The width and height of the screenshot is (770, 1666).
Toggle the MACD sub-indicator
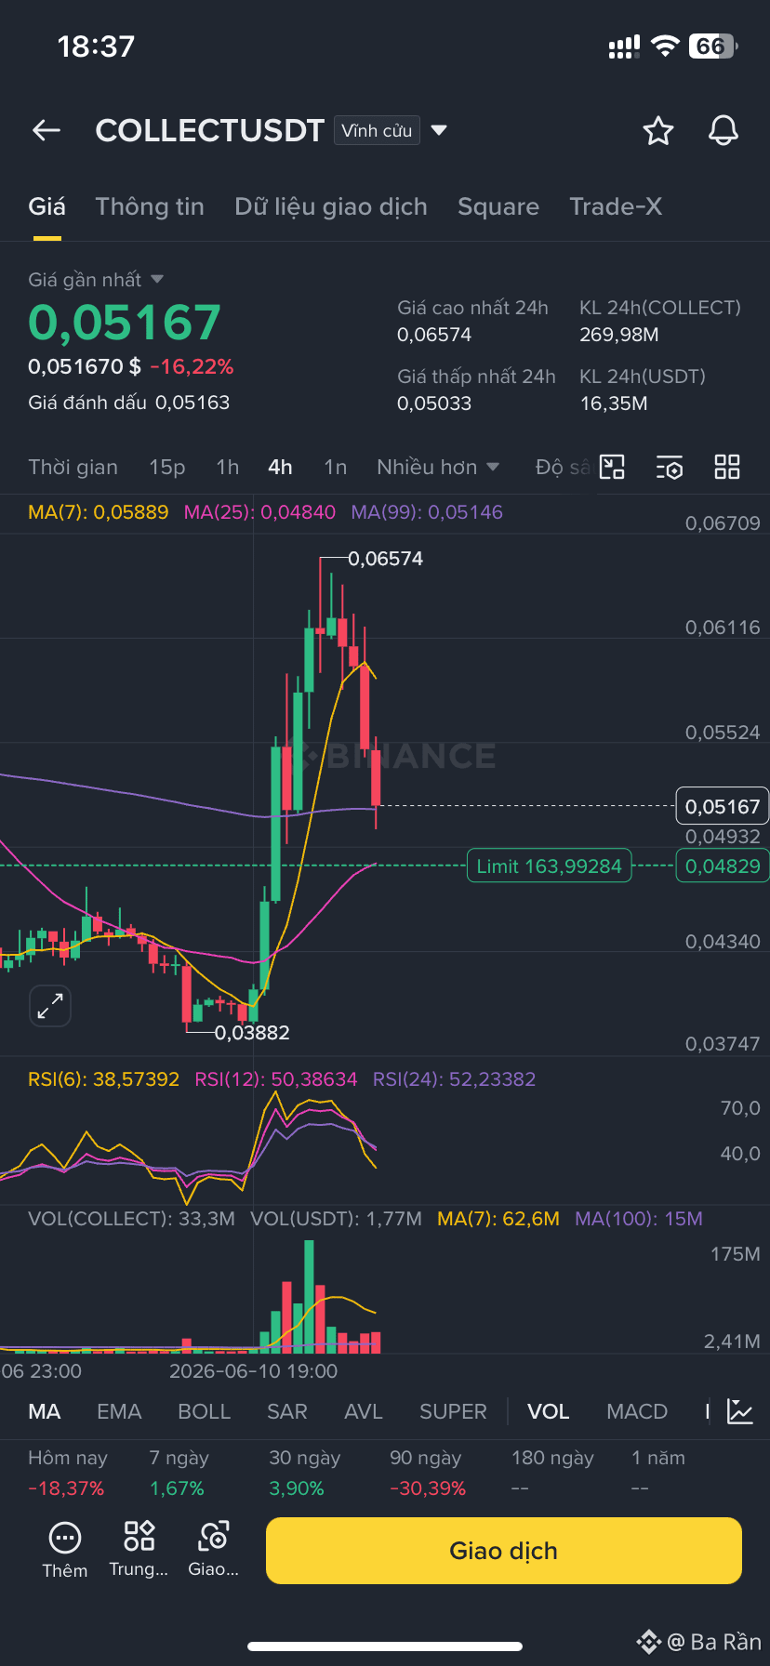(x=637, y=1411)
